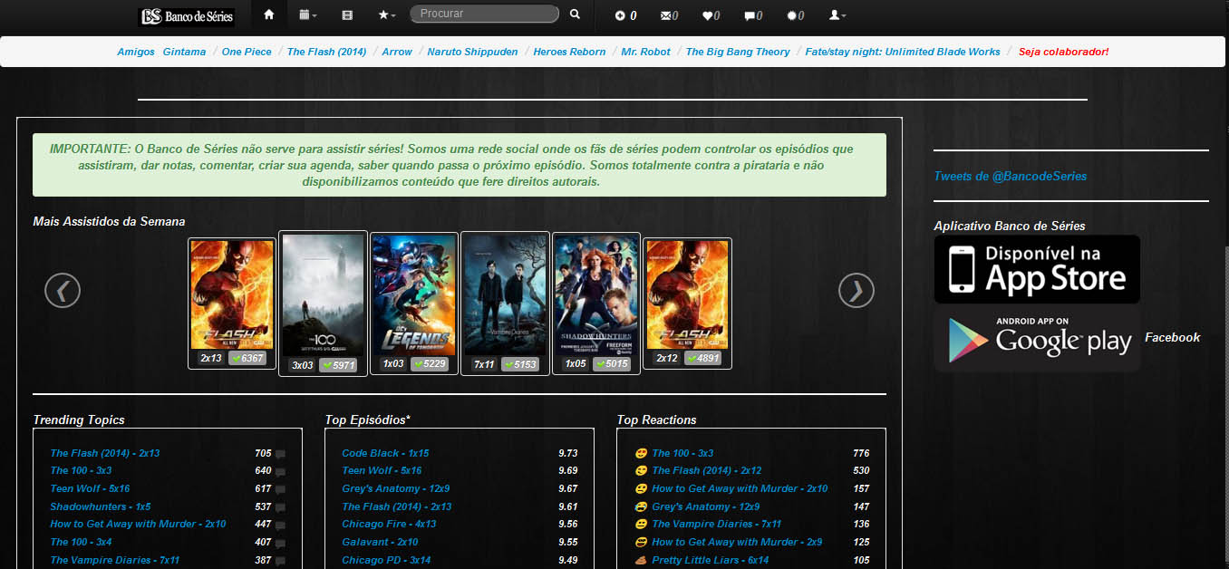1229x569 pixels.
Task: Open the Mr. Robot shortcut
Action: coord(646,52)
